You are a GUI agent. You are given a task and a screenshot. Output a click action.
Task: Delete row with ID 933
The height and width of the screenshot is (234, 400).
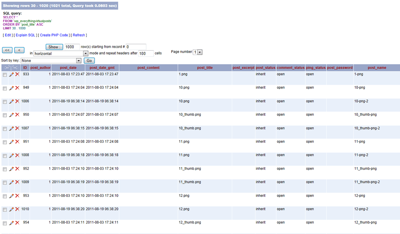17,74
